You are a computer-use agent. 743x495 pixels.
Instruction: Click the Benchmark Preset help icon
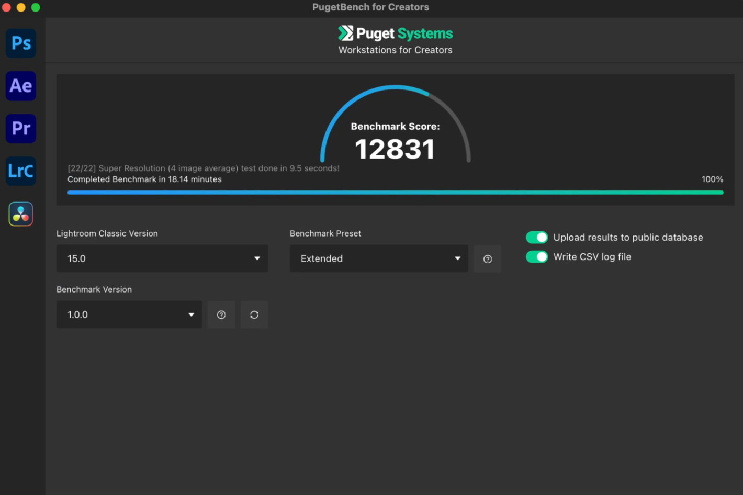pyautogui.click(x=488, y=259)
